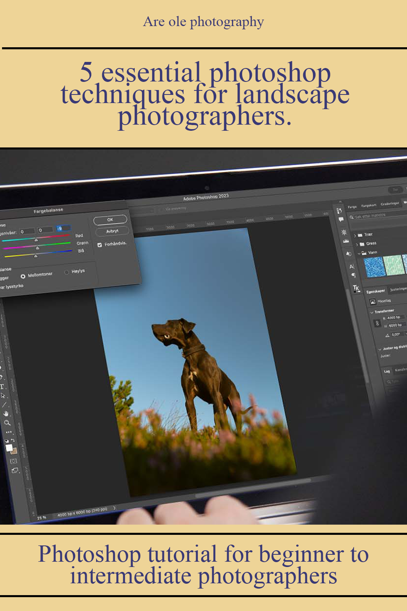Open the TK plugin panel icon

tap(356, 288)
